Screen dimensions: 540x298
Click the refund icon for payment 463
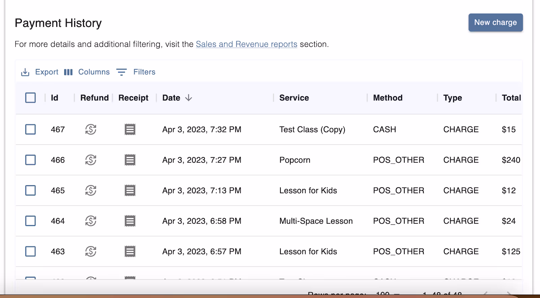91,251
